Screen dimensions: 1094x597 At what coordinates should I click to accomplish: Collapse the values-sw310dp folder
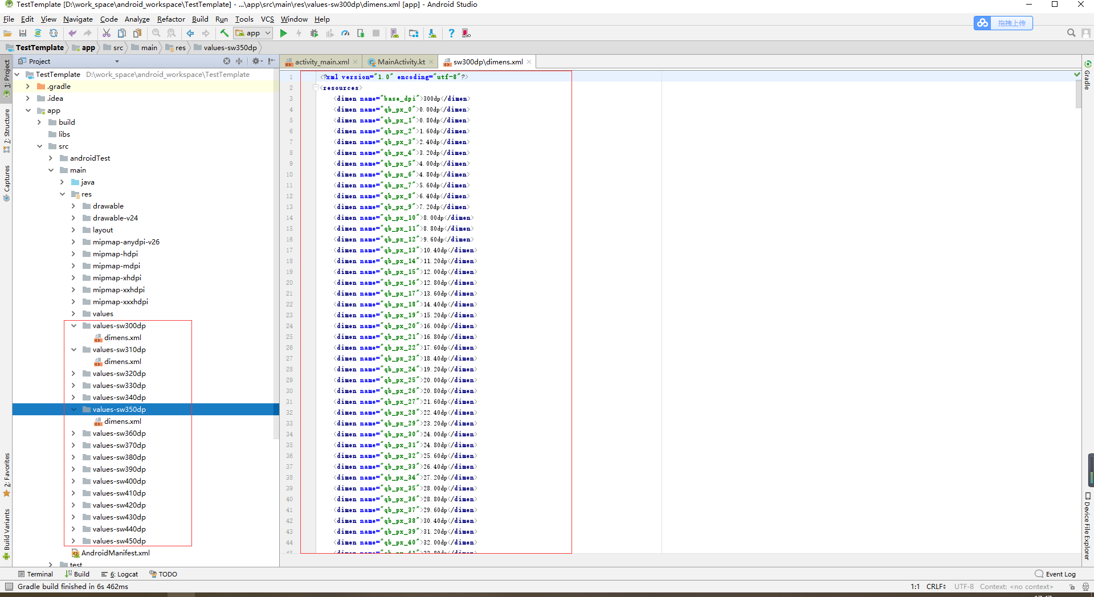[74, 350]
